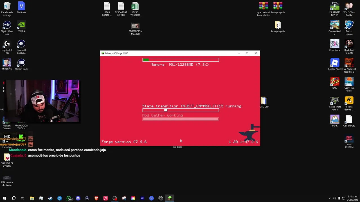Open Task View on the taskbar

point(22,198)
